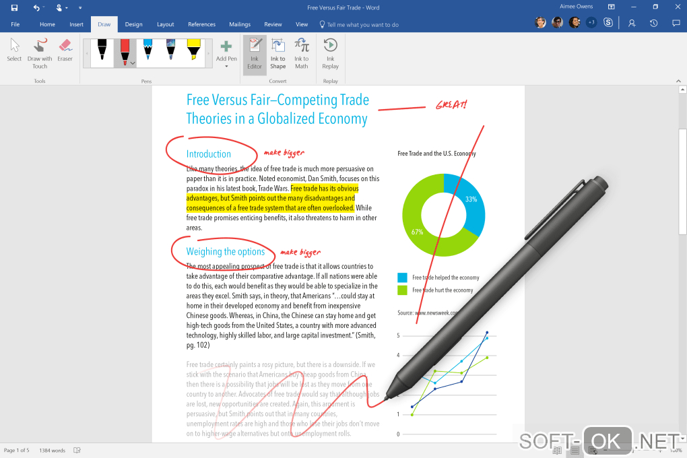Open the Review tab

[273, 24]
